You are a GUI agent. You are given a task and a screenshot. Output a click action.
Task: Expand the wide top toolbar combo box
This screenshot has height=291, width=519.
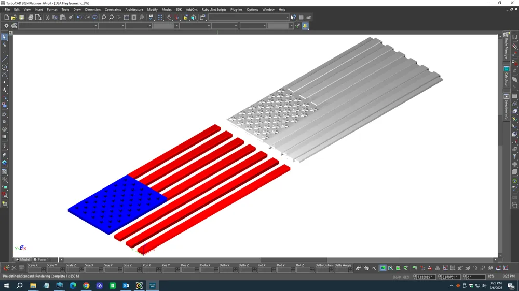[x=288, y=17]
